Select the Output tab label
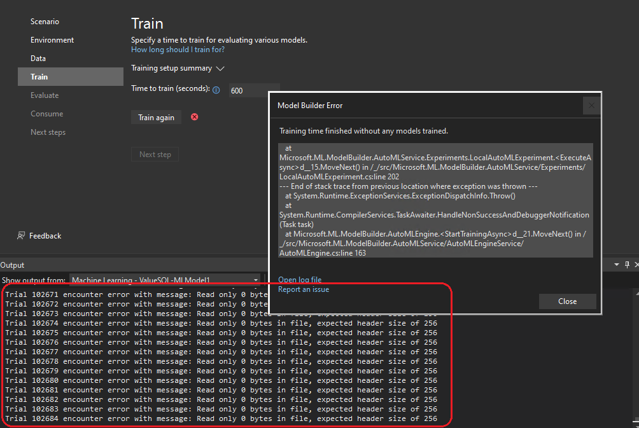This screenshot has width=639, height=428. coord(13,265)
